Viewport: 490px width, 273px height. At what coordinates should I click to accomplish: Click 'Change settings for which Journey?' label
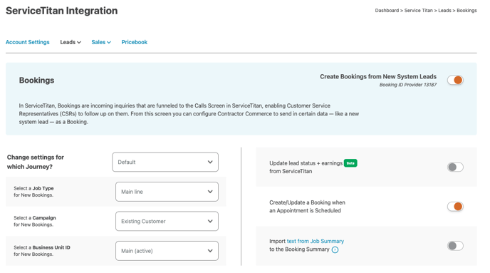coord(36,162)
